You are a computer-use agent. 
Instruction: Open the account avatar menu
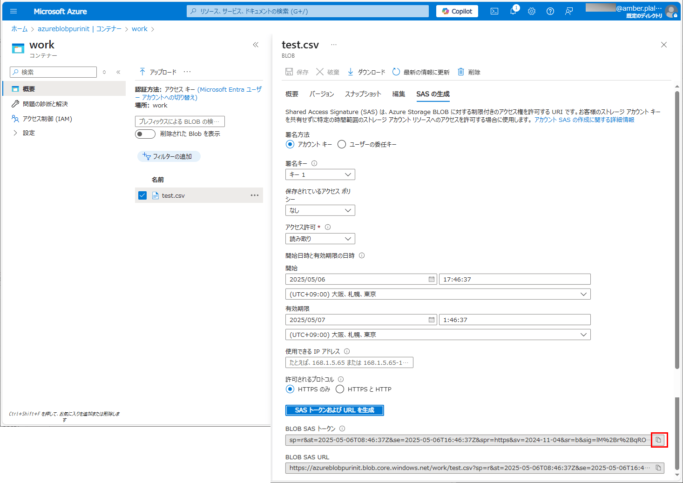pyautogui.click(x=671, y=11)
